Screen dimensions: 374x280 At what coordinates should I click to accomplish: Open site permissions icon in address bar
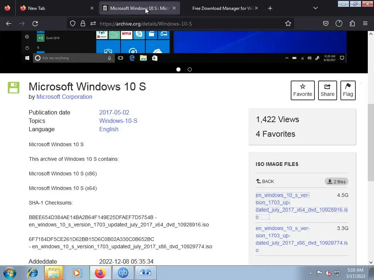click(93, 23)
